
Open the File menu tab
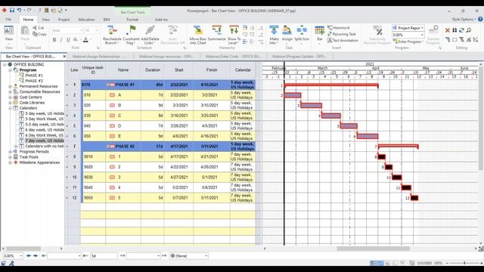tap(8, 20)
